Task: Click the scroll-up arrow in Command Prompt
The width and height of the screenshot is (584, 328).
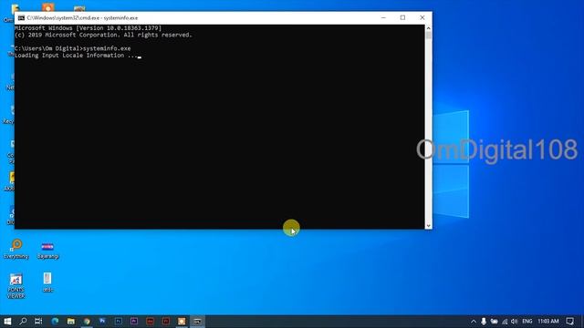Action: pos(428,28)
